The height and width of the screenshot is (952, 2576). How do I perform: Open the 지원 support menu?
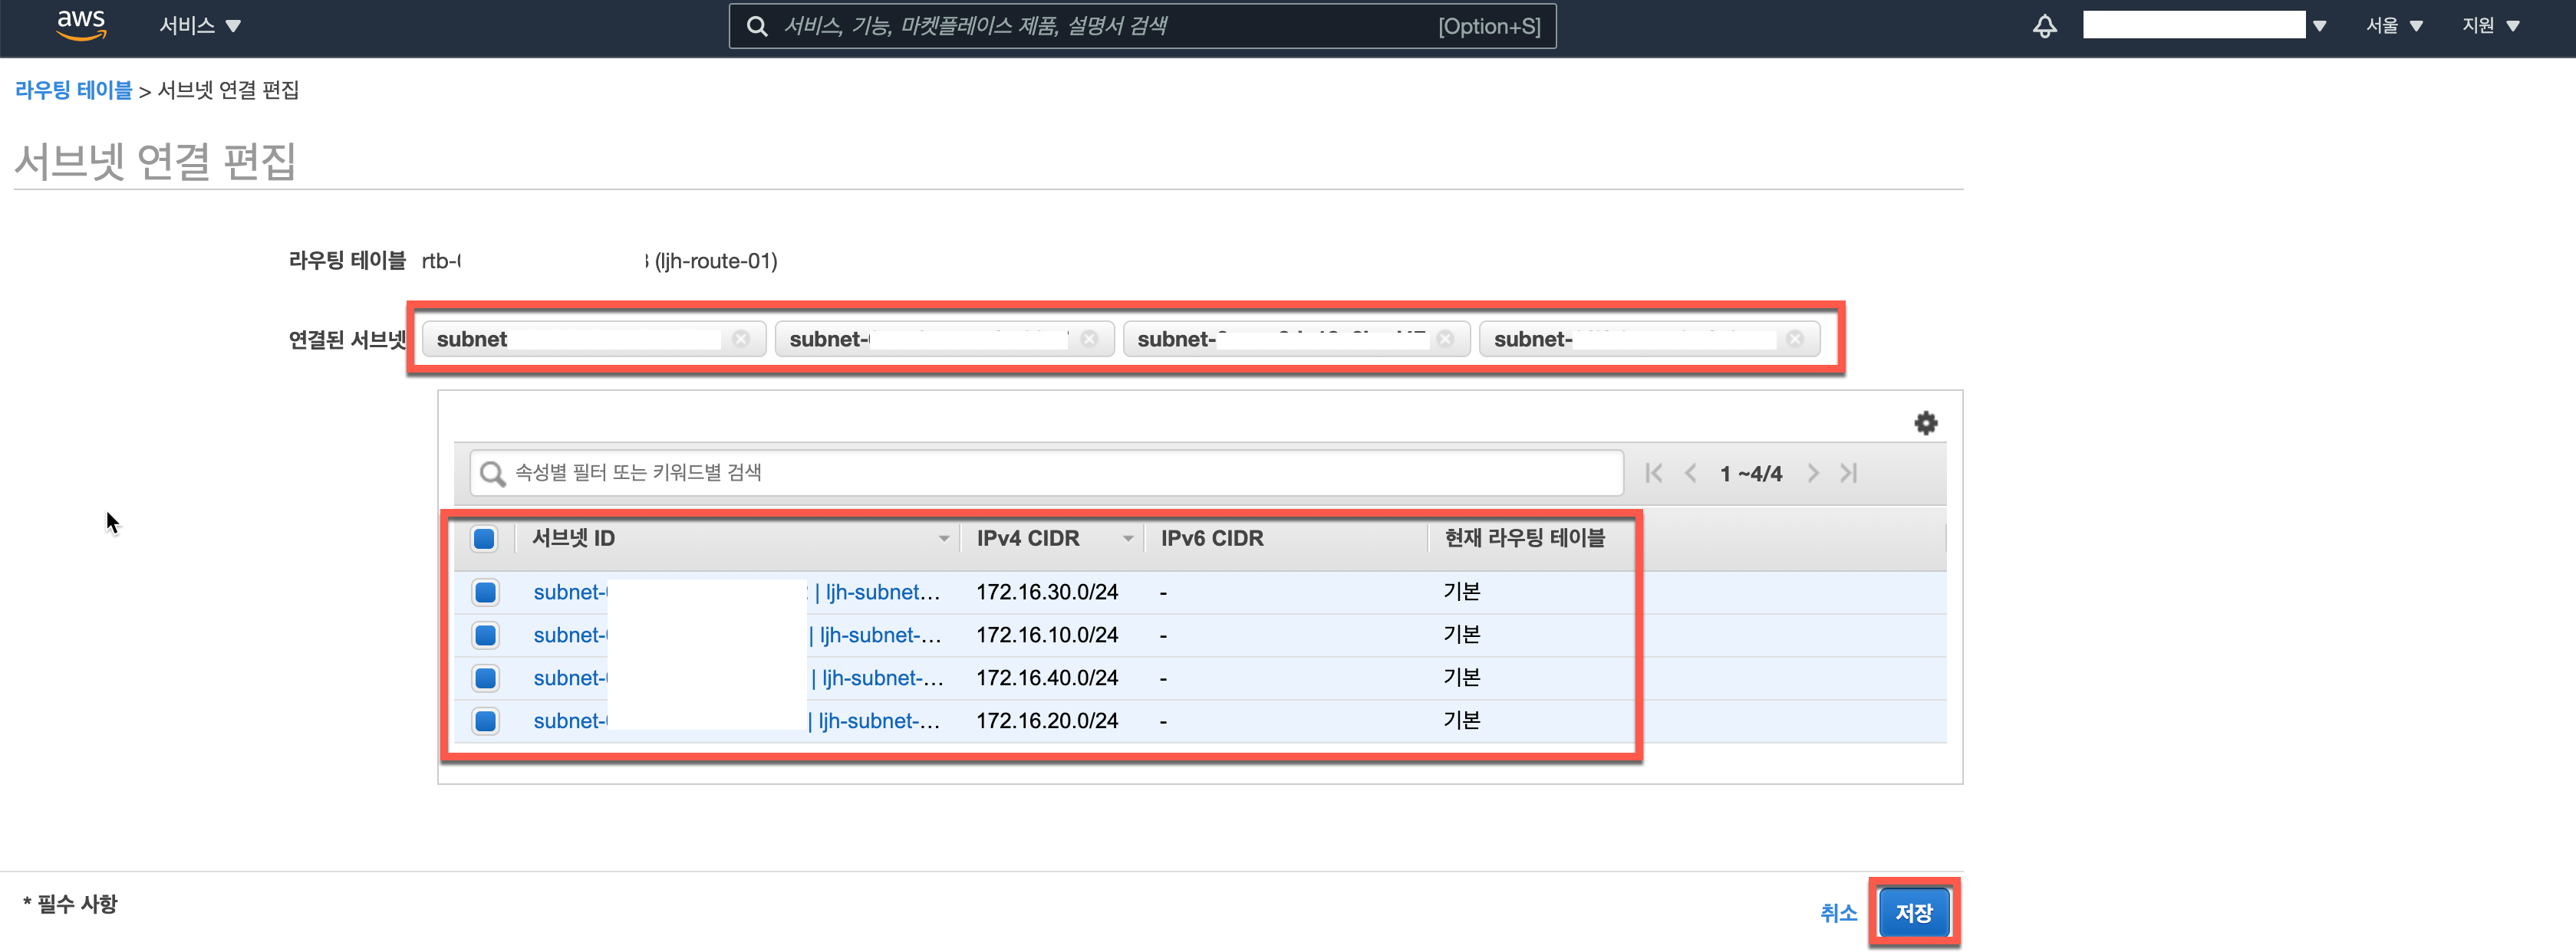coord(2489,26)
